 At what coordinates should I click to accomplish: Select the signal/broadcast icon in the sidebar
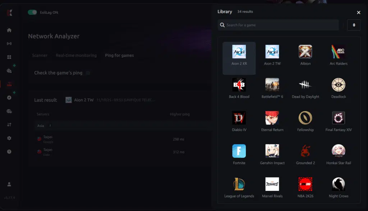(9, 43)
